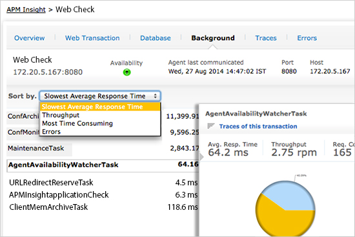Image resolution: width=355 pixels, height=237 pixels.
Task: Click the 172.20.5.167:8080 monitor address
Action: point(48,72)
